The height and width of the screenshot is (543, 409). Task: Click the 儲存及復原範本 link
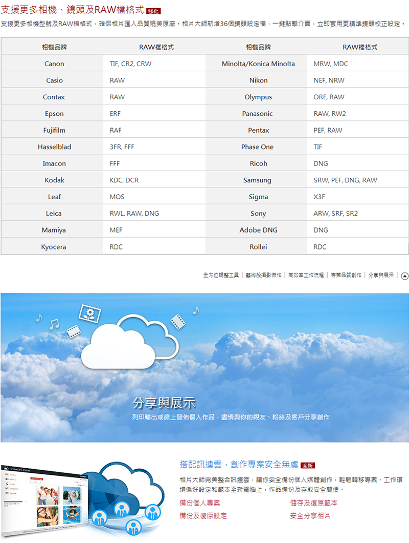[314, 503]
